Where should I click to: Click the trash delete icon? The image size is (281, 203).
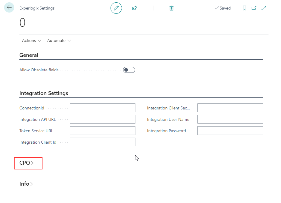coord(171,8)
